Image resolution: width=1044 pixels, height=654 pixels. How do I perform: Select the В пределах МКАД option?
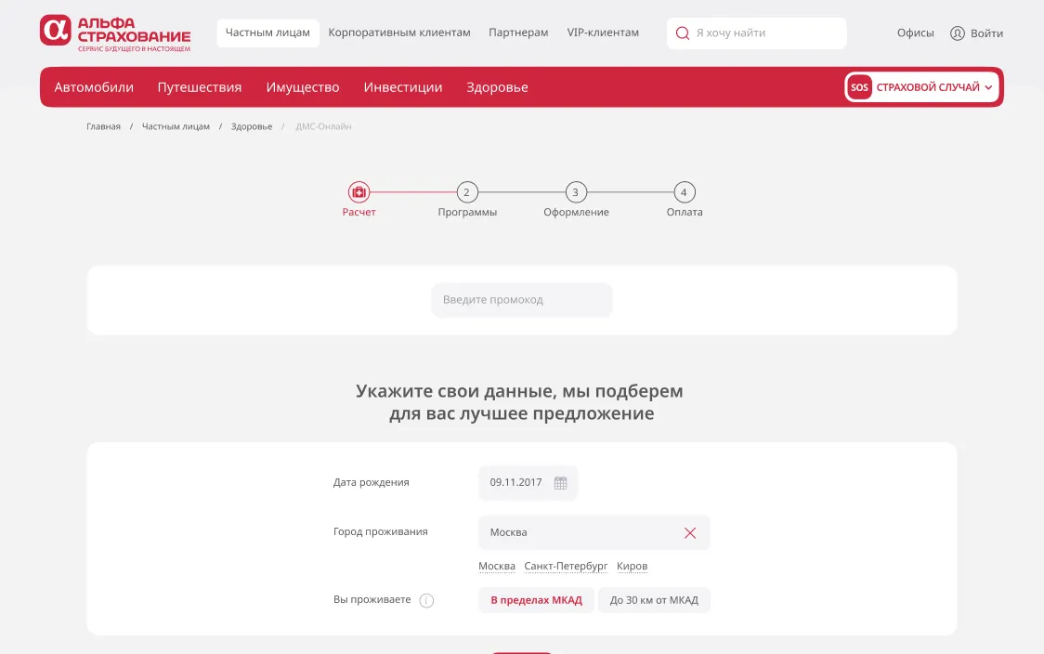[536, 600]
